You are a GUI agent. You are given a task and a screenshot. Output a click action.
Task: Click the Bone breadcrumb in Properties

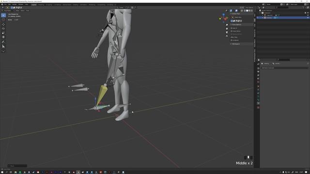pos(276,63)
